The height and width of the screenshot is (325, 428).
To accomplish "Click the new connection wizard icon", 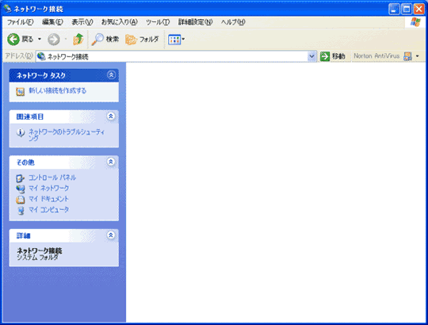I will 20,91.
